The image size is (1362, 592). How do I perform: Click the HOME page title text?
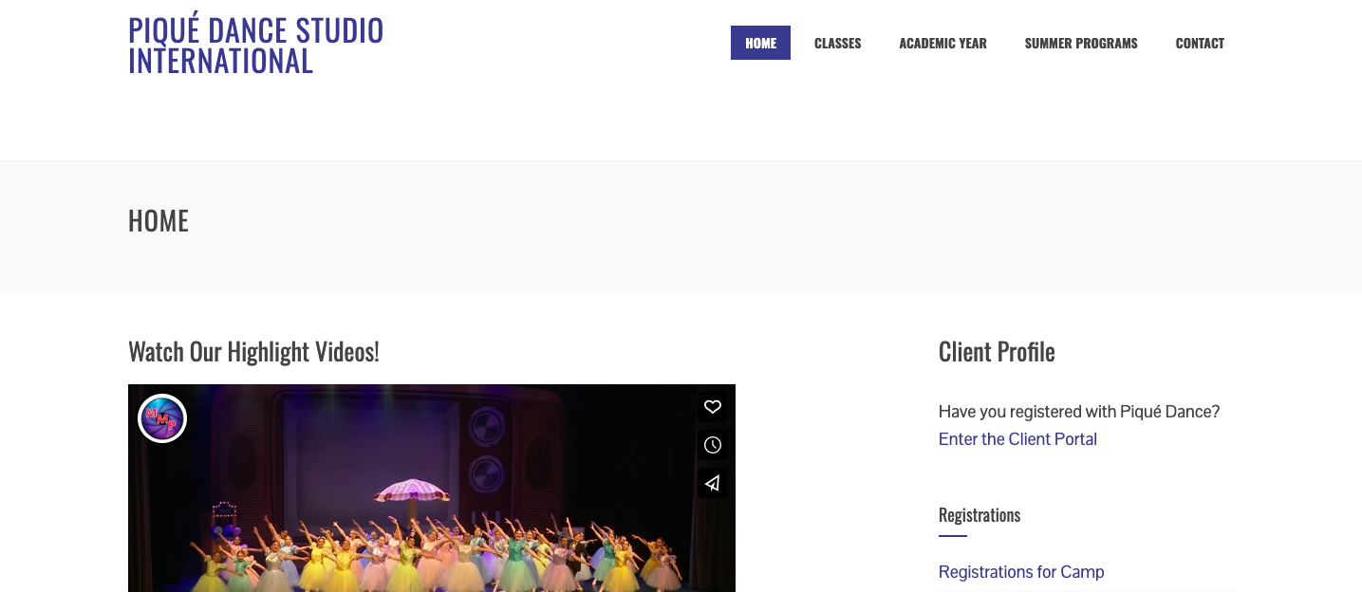pyautogui.click(x=159, y=221)
